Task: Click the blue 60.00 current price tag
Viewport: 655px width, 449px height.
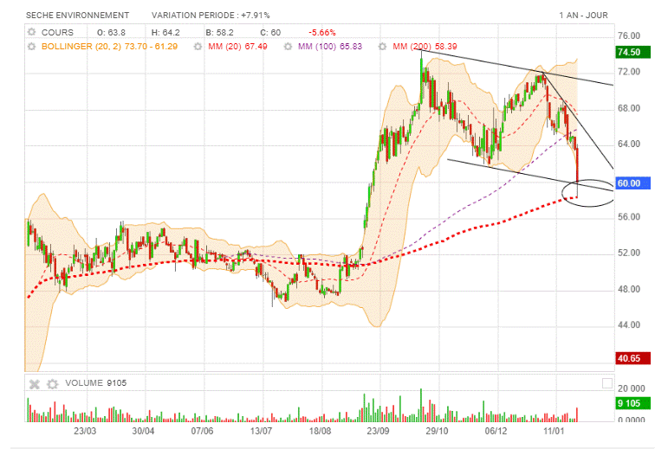Action: click(x=632, y=183)
